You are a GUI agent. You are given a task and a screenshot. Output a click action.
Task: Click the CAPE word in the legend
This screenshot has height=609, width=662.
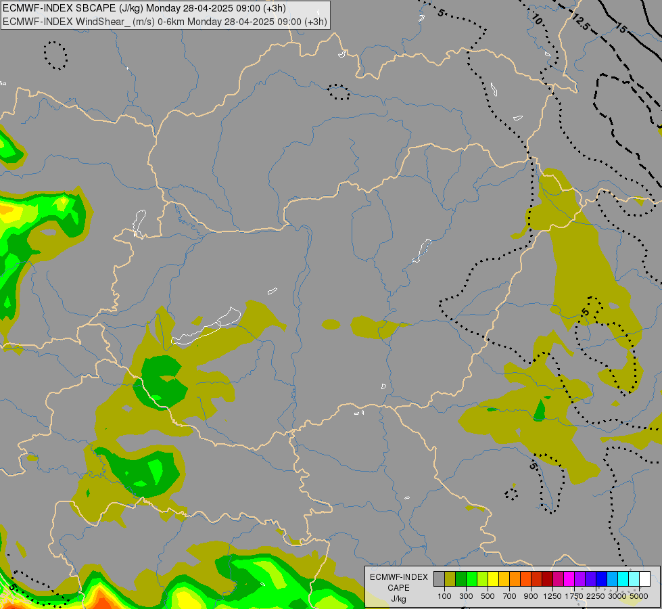tap(398, 588)
